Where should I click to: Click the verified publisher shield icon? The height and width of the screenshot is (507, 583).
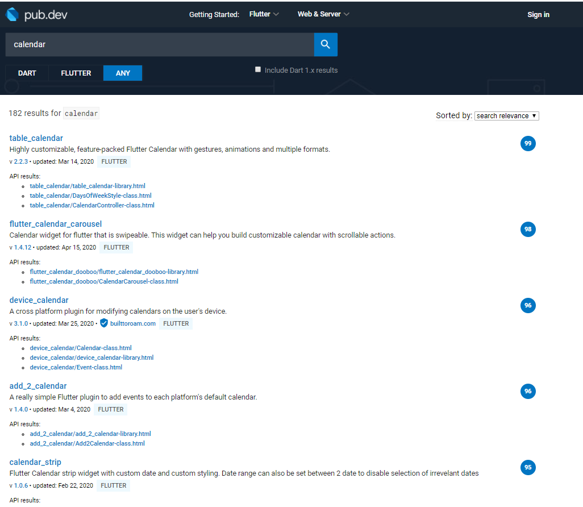[104, 323]
